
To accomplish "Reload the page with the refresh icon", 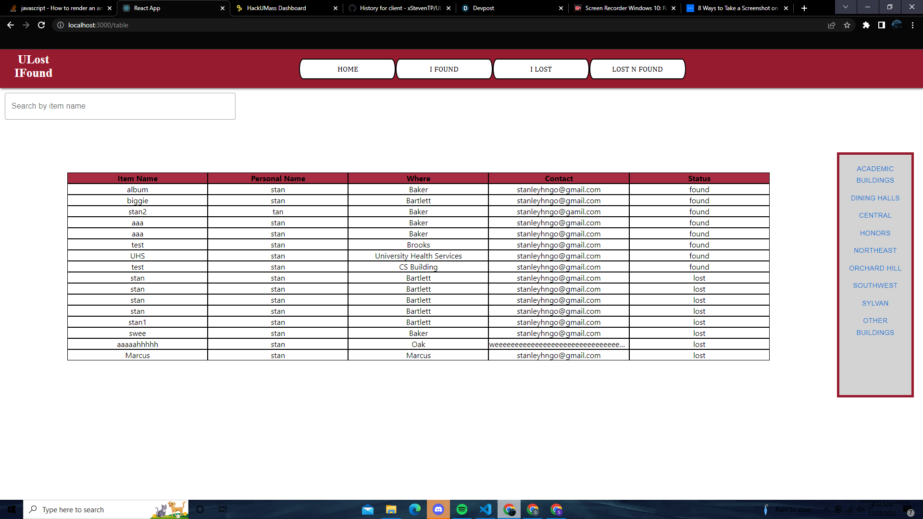I will [41, 25].
